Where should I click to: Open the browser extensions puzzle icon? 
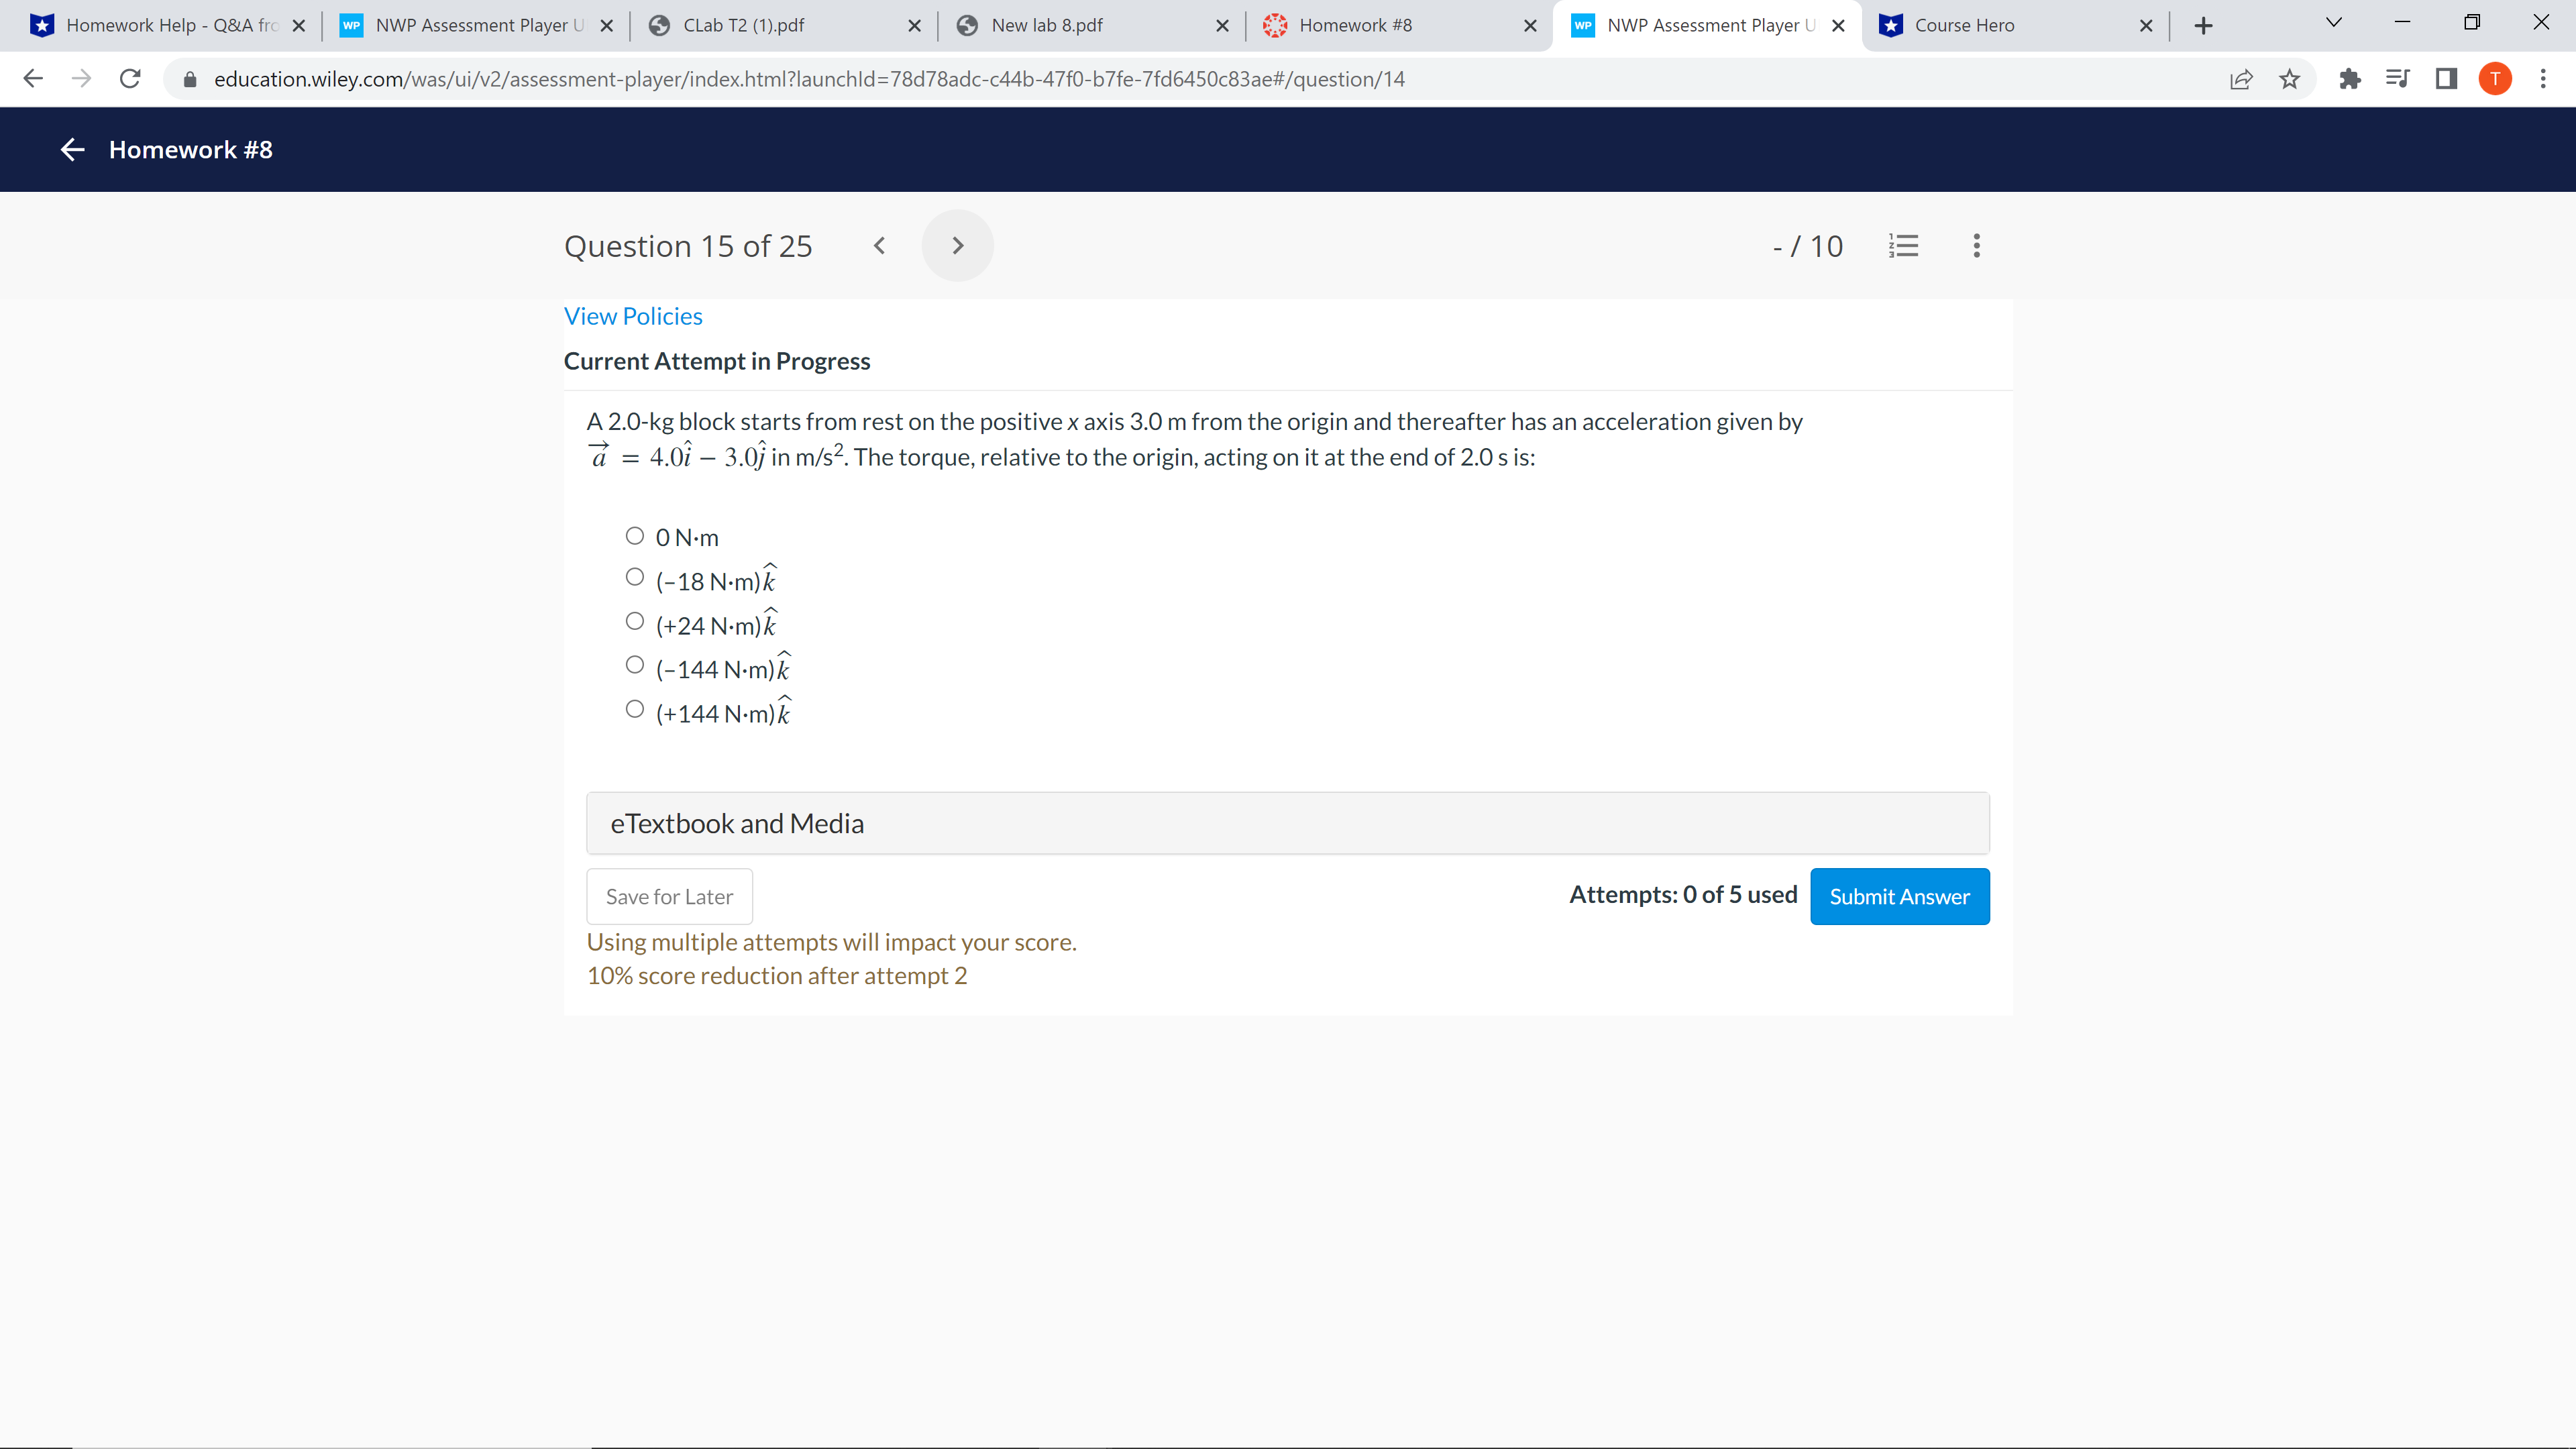point(2350,79)
